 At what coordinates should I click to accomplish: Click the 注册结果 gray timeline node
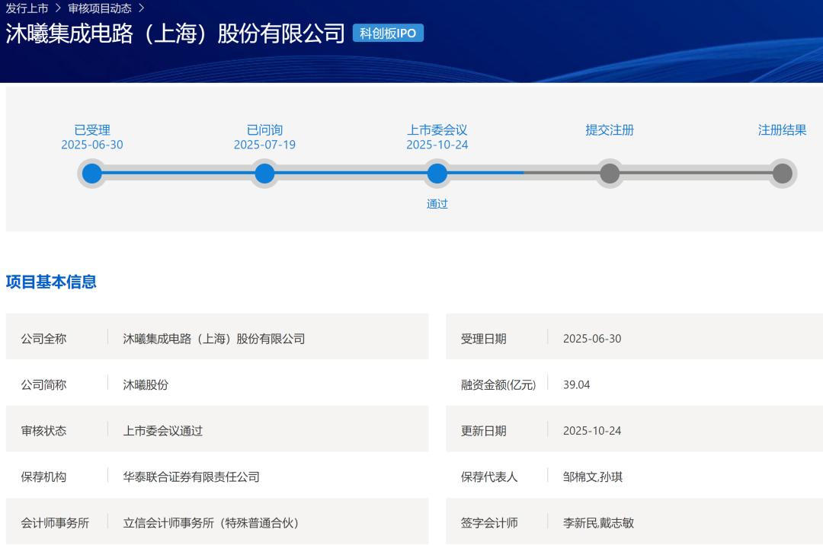pyautogui.click(x=783, y=174)
